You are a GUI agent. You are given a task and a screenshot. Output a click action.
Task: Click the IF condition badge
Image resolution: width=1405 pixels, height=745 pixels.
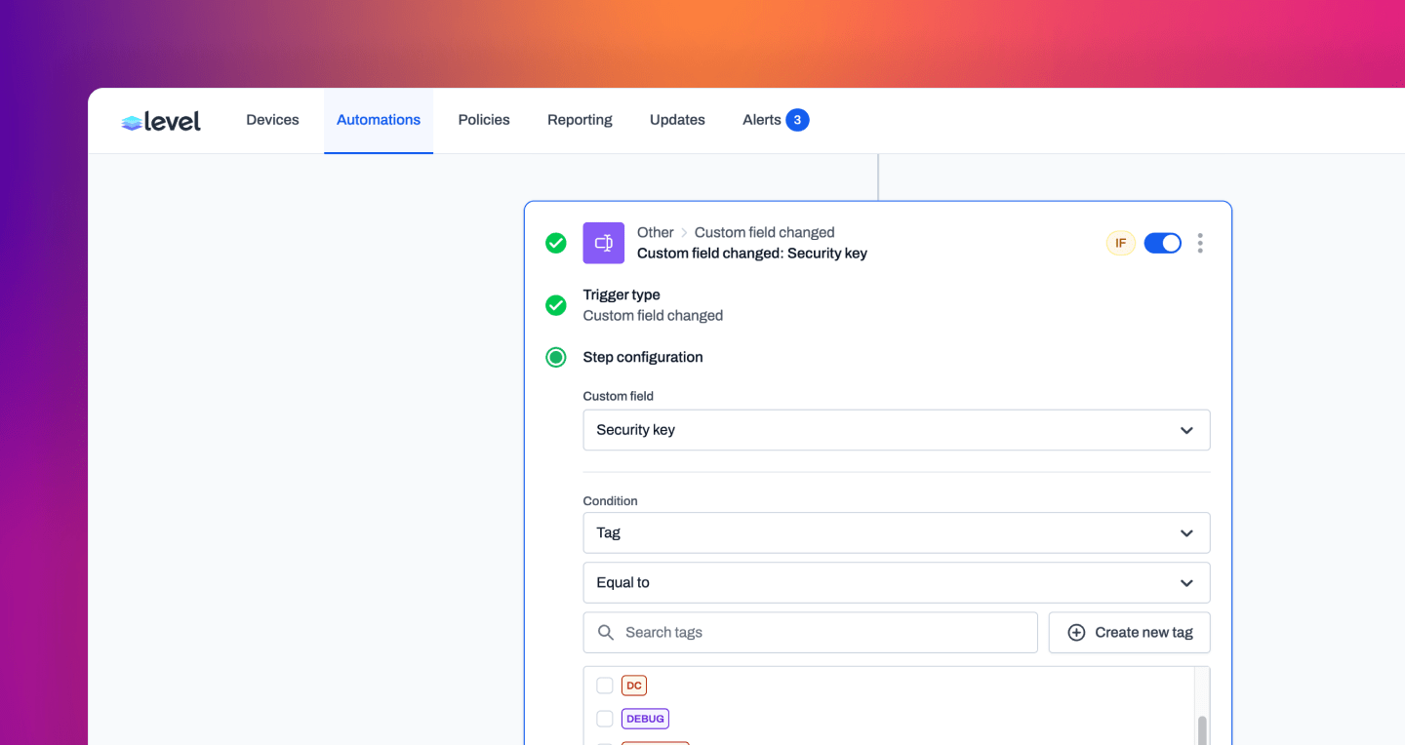click(1121, 243)
